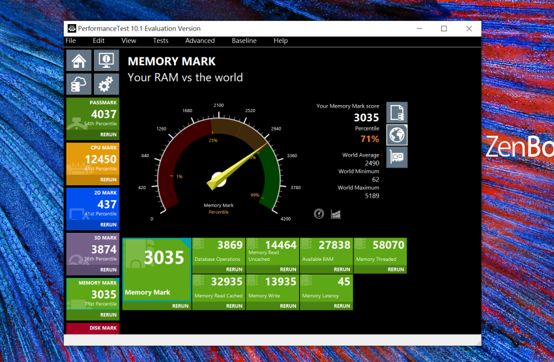The image size is (554, 362).
Task: Click the Available RAM 27838 score
Action: (334, 245)
